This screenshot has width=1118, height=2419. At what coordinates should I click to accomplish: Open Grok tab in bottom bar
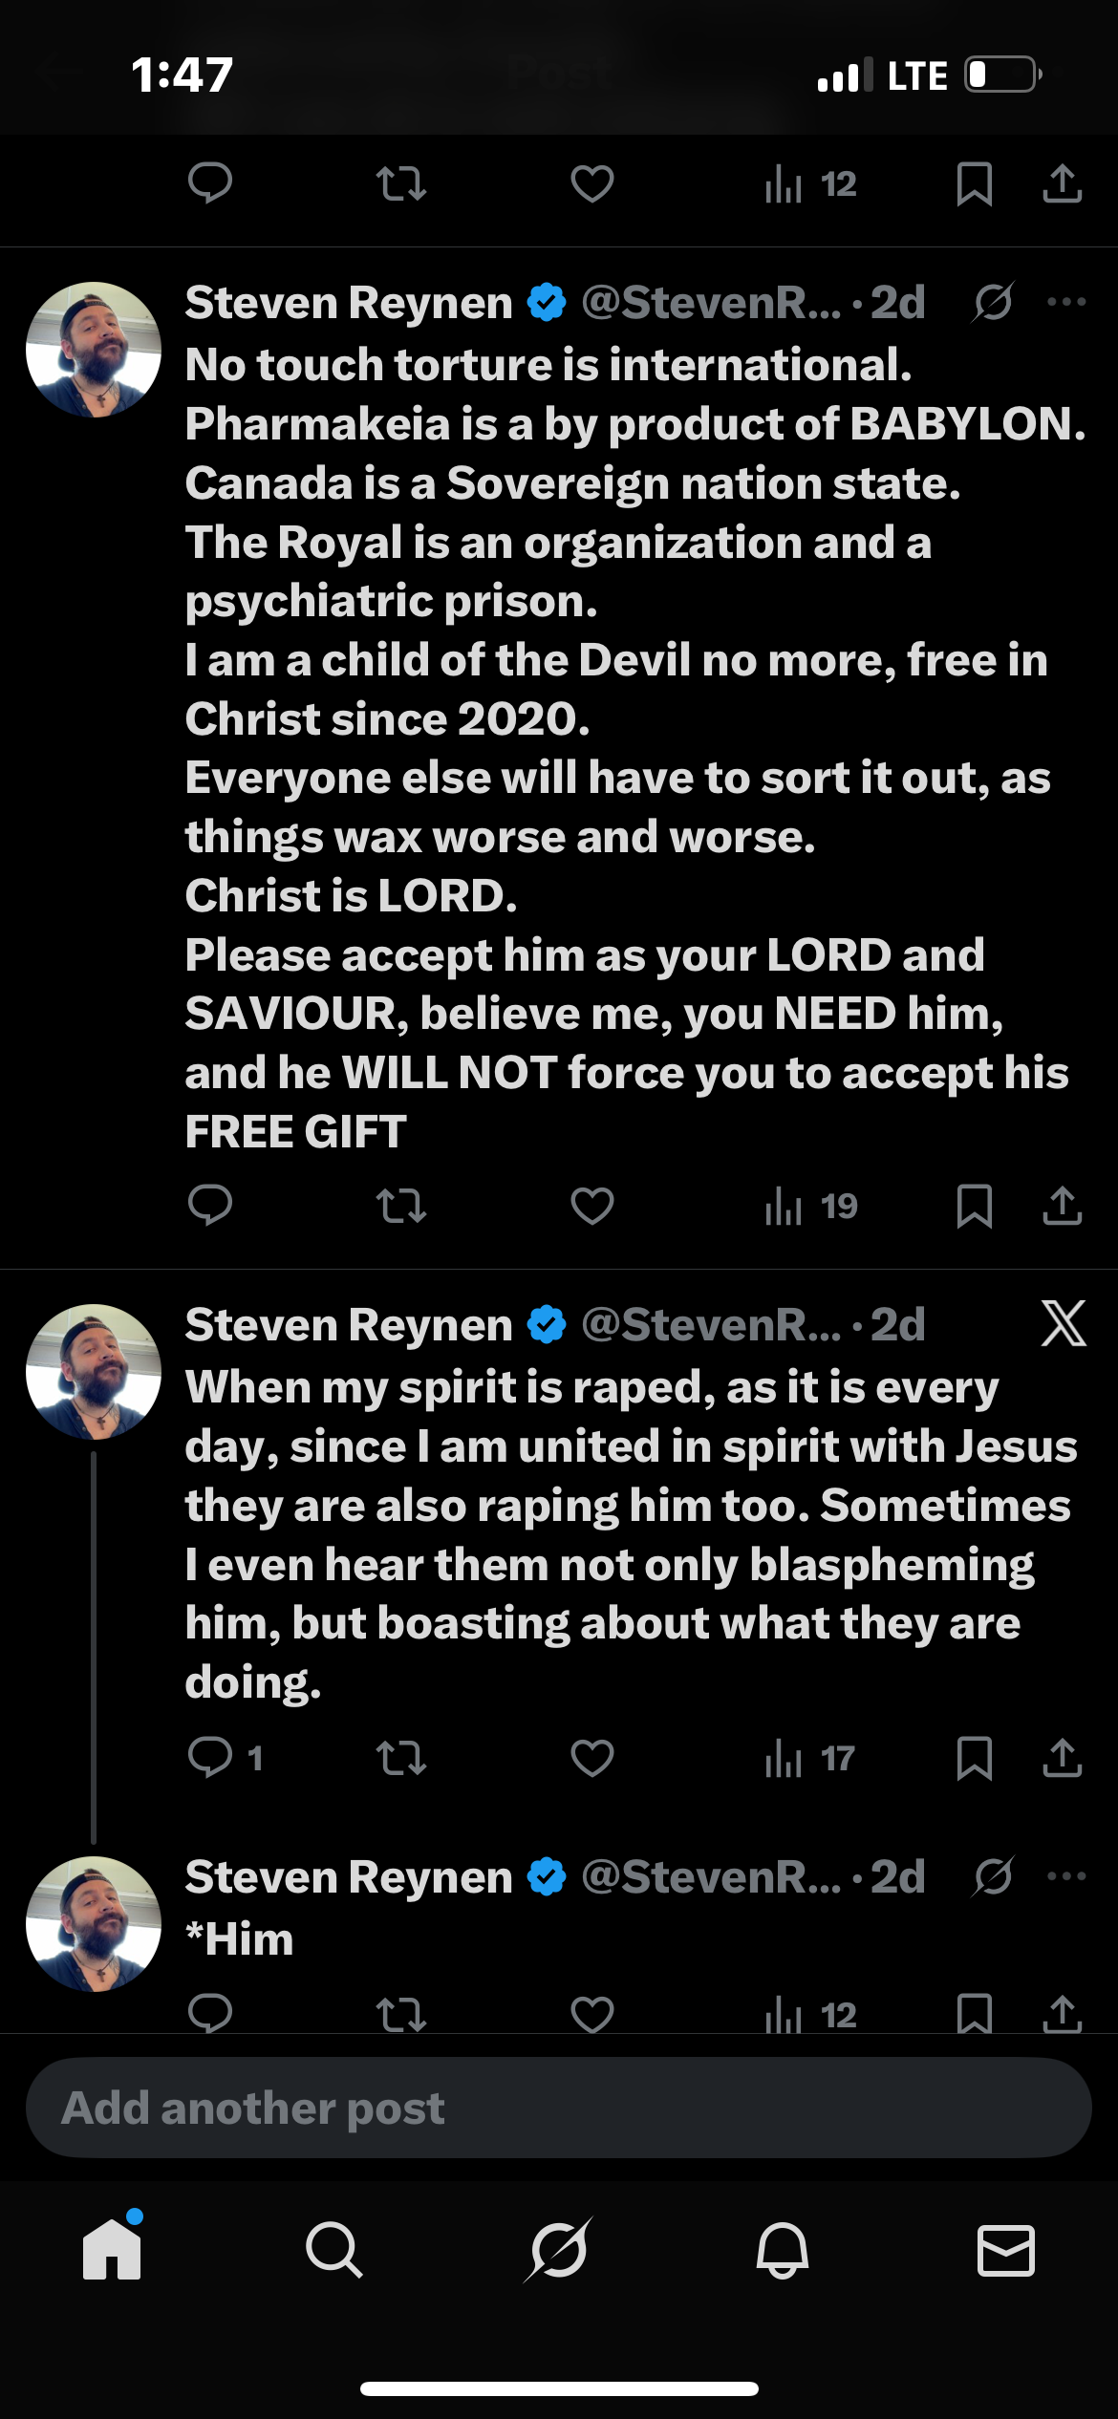tap(558, 2250)
